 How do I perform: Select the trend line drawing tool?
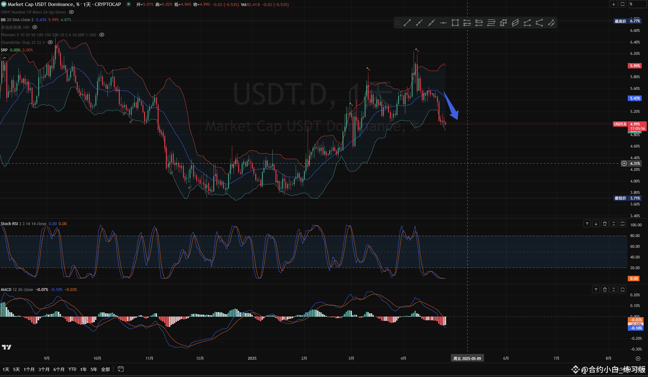pyautogui.click(x=407, y=23)
